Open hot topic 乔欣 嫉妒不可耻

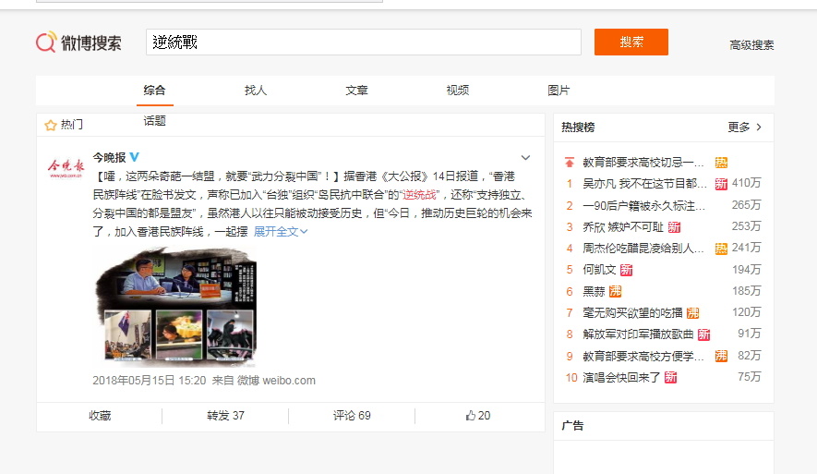pos(623,227)
